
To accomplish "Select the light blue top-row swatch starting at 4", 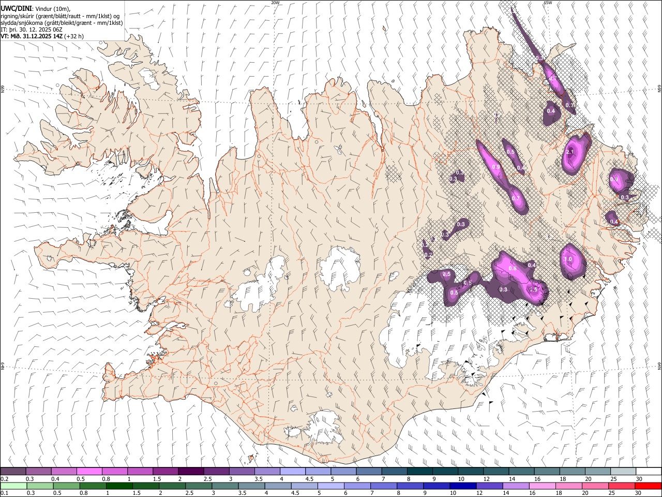I will click(293, 471).
